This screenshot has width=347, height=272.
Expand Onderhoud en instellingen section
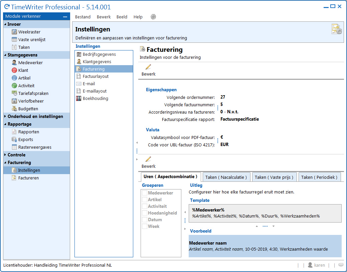(x=5, y=116)
